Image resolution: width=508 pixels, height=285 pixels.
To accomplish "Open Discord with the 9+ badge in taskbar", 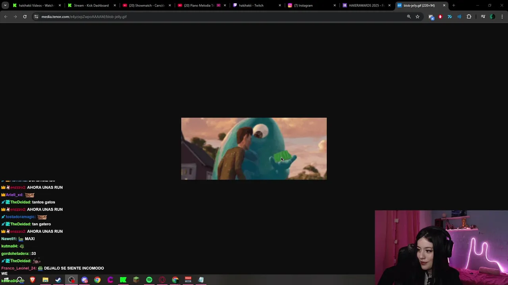I will [85, 280].
